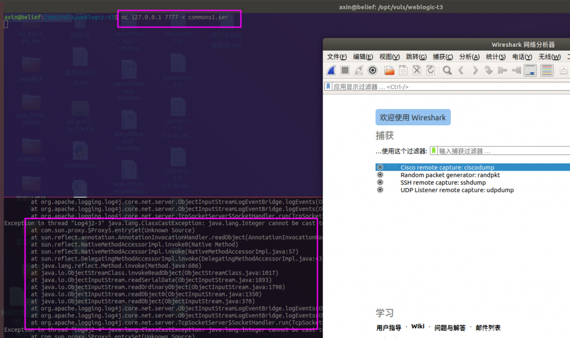Image resolution: width=570 pixels, height=338 pixels.
Task: Go back to previous packet arrow
Action: [461, 70]
